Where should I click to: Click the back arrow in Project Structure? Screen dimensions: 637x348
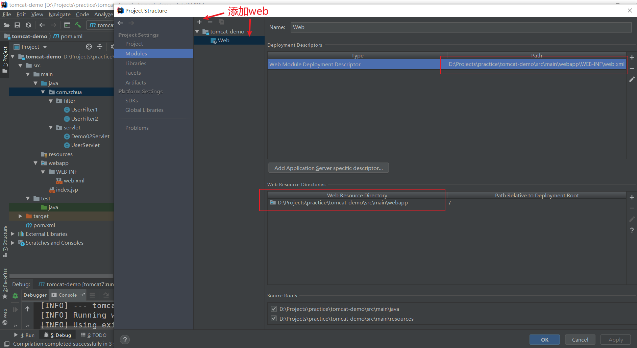120,23
